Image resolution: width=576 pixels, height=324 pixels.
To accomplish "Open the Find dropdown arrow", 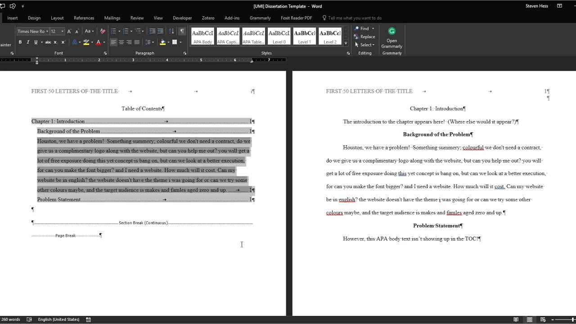I will coord(373,28).
